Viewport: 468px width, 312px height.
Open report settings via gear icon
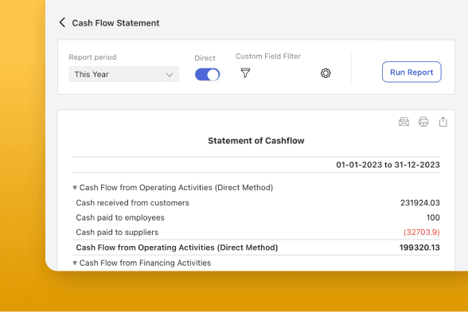point(326,73)
